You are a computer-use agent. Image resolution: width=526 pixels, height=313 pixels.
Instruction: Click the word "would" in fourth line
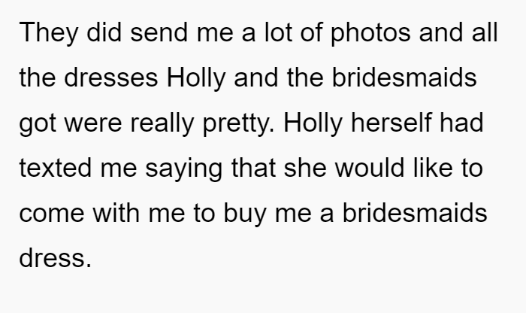point(370,168)
